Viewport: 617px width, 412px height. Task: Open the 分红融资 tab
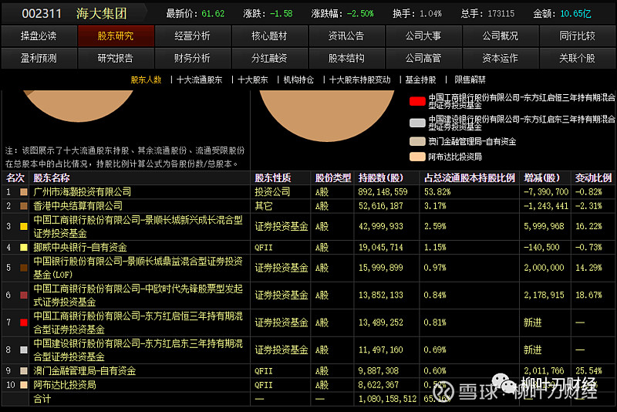pyautogui.click(x=269, y=58)
